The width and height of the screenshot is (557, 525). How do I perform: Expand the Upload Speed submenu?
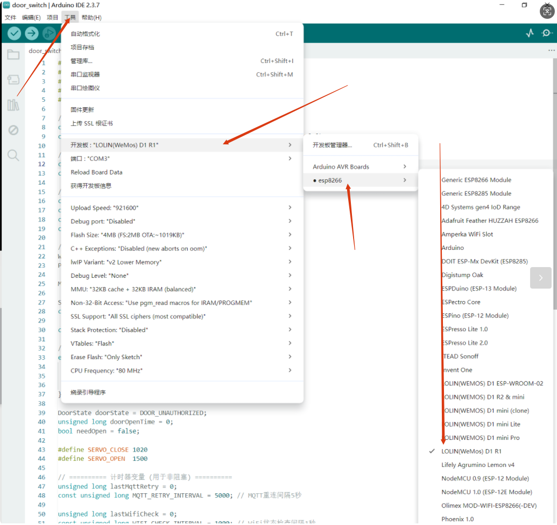[x=182, y=208]
